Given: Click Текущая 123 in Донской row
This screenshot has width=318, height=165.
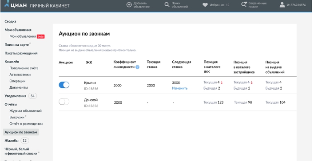Looking at the screenshot, I should [213, 102].
